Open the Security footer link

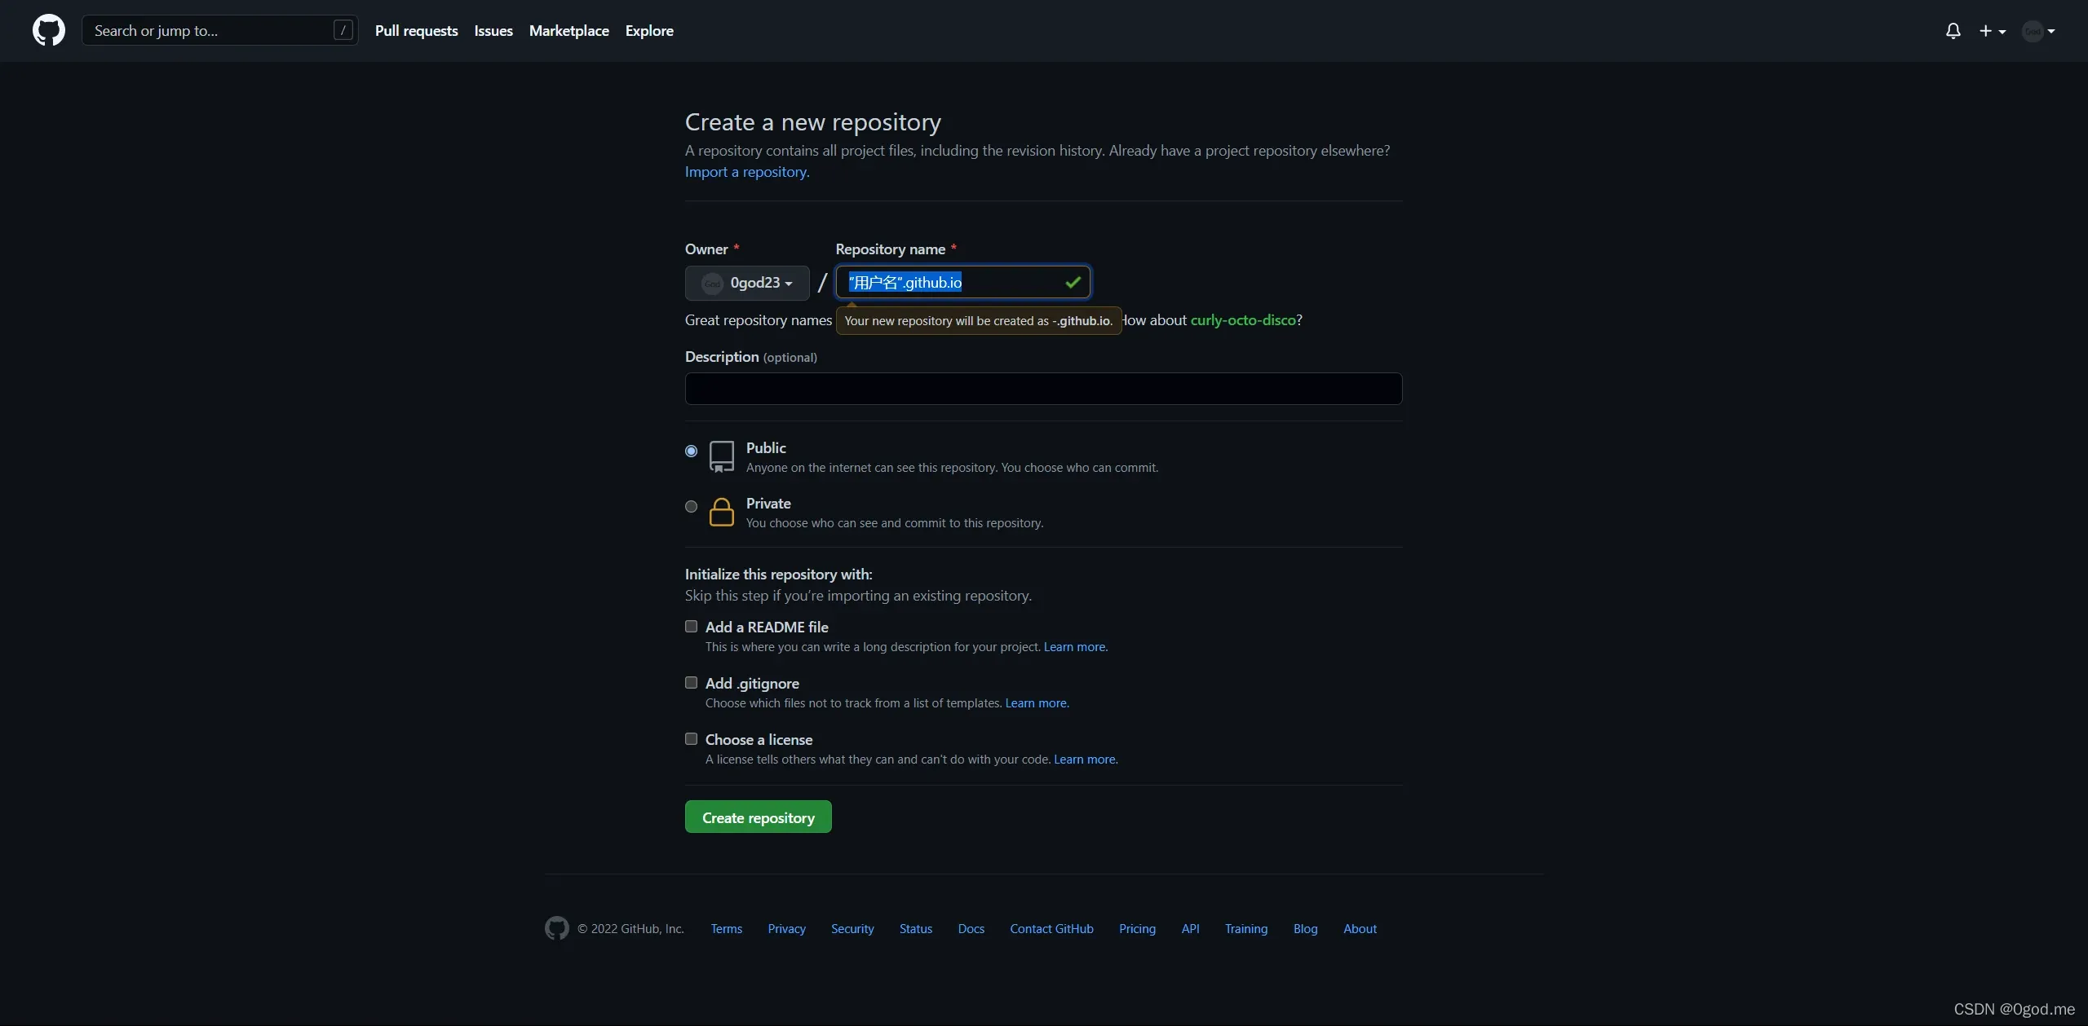pos(852,929)
